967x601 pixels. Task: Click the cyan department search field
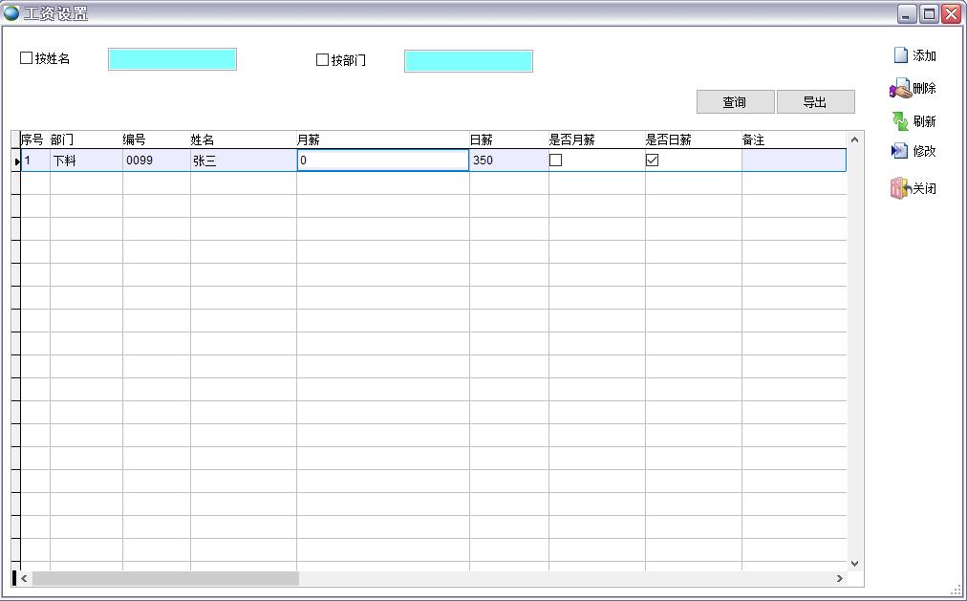click(x=468, y=61)
